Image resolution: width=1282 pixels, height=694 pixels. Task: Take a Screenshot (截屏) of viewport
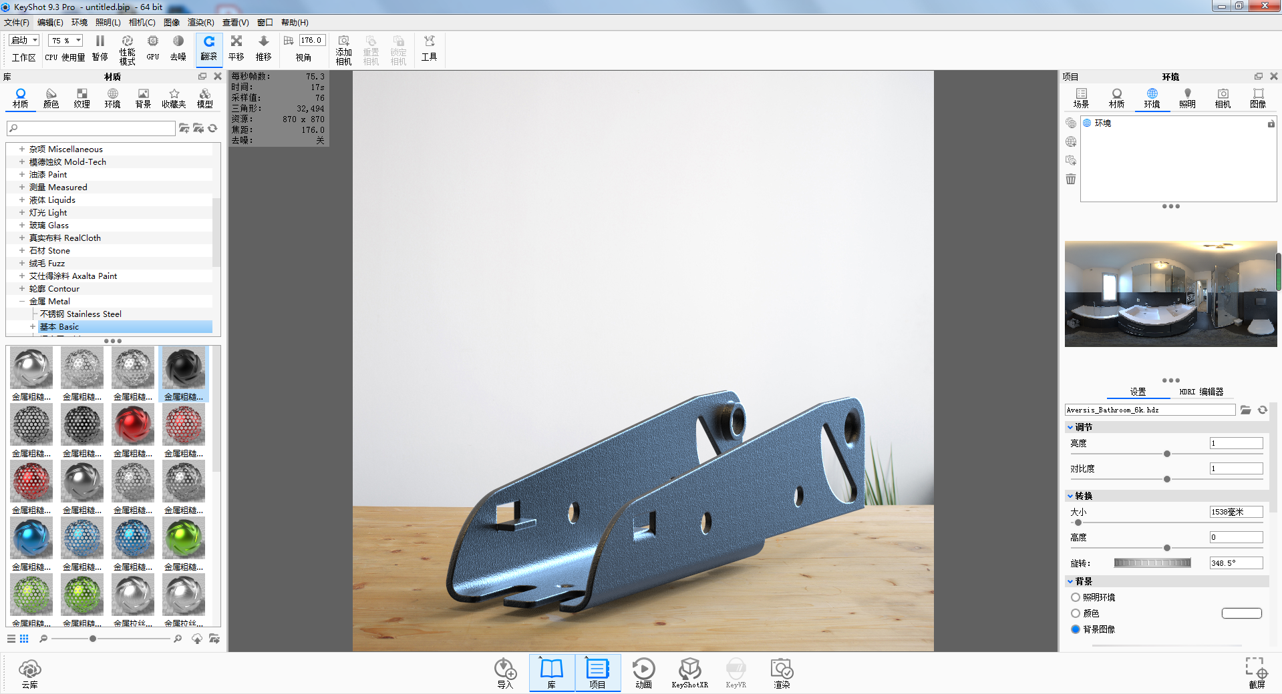click(1257, 673)
